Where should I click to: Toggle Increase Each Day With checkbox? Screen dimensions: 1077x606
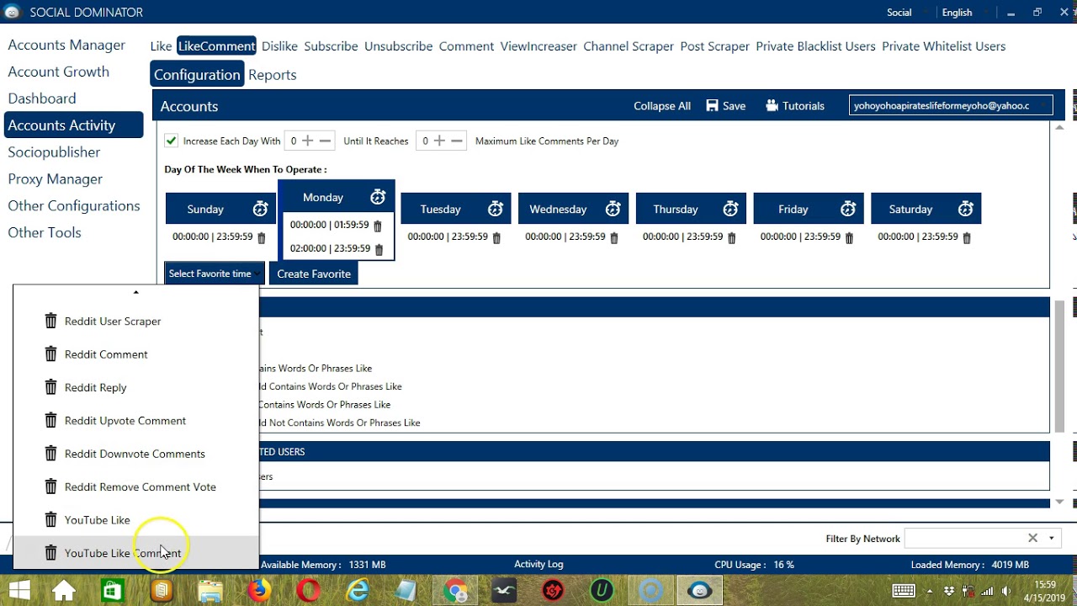tap(171, 141)
